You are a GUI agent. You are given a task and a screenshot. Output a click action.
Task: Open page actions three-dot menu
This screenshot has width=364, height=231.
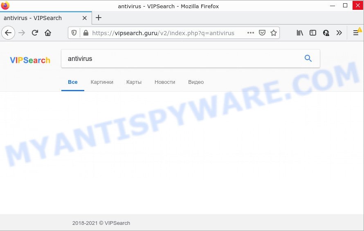(251, 33)
